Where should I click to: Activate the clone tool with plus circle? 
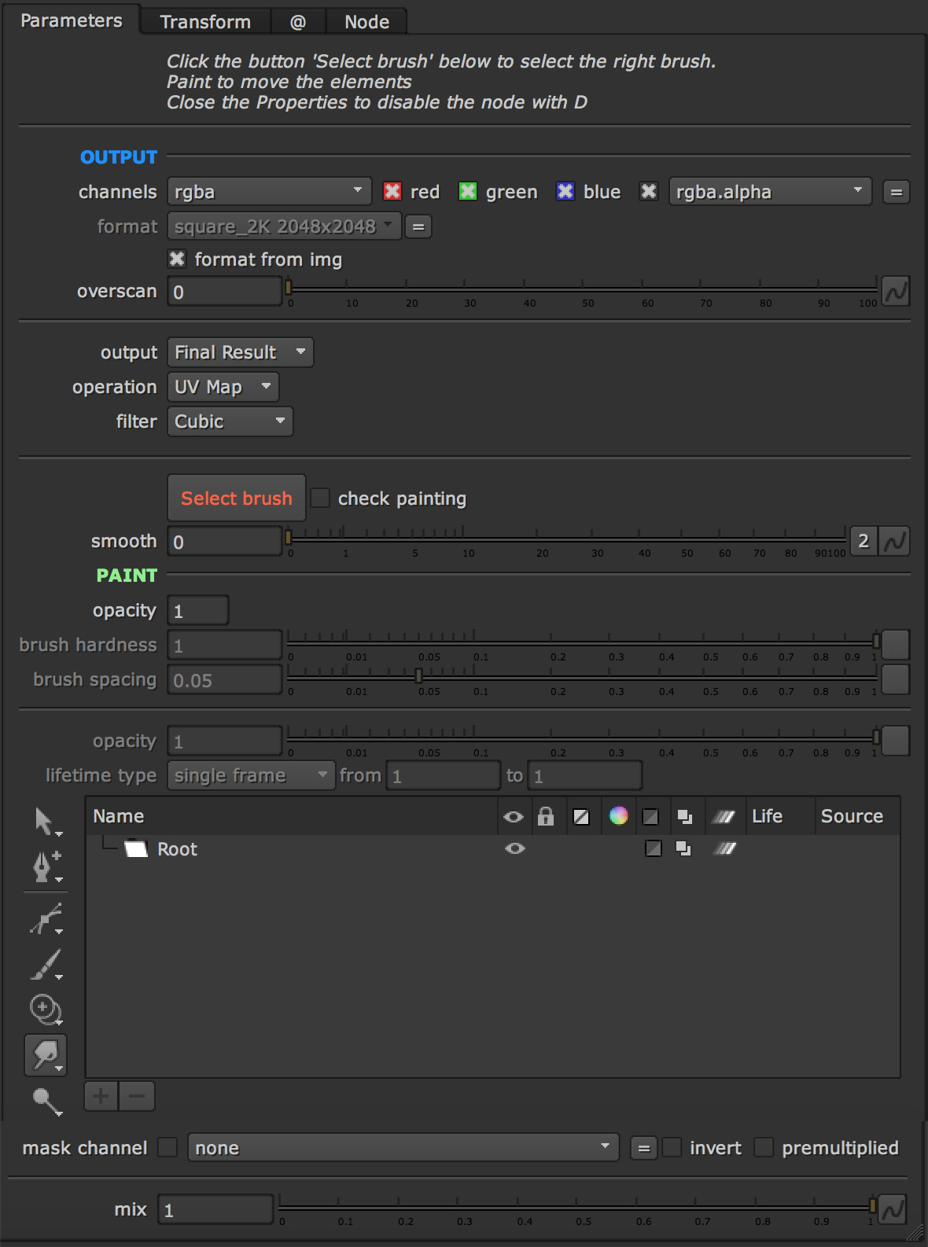point(45,1010)
